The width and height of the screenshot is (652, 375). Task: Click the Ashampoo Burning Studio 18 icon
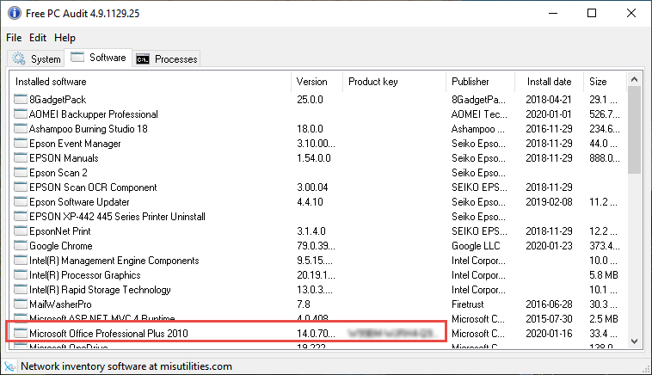point(21,129)
